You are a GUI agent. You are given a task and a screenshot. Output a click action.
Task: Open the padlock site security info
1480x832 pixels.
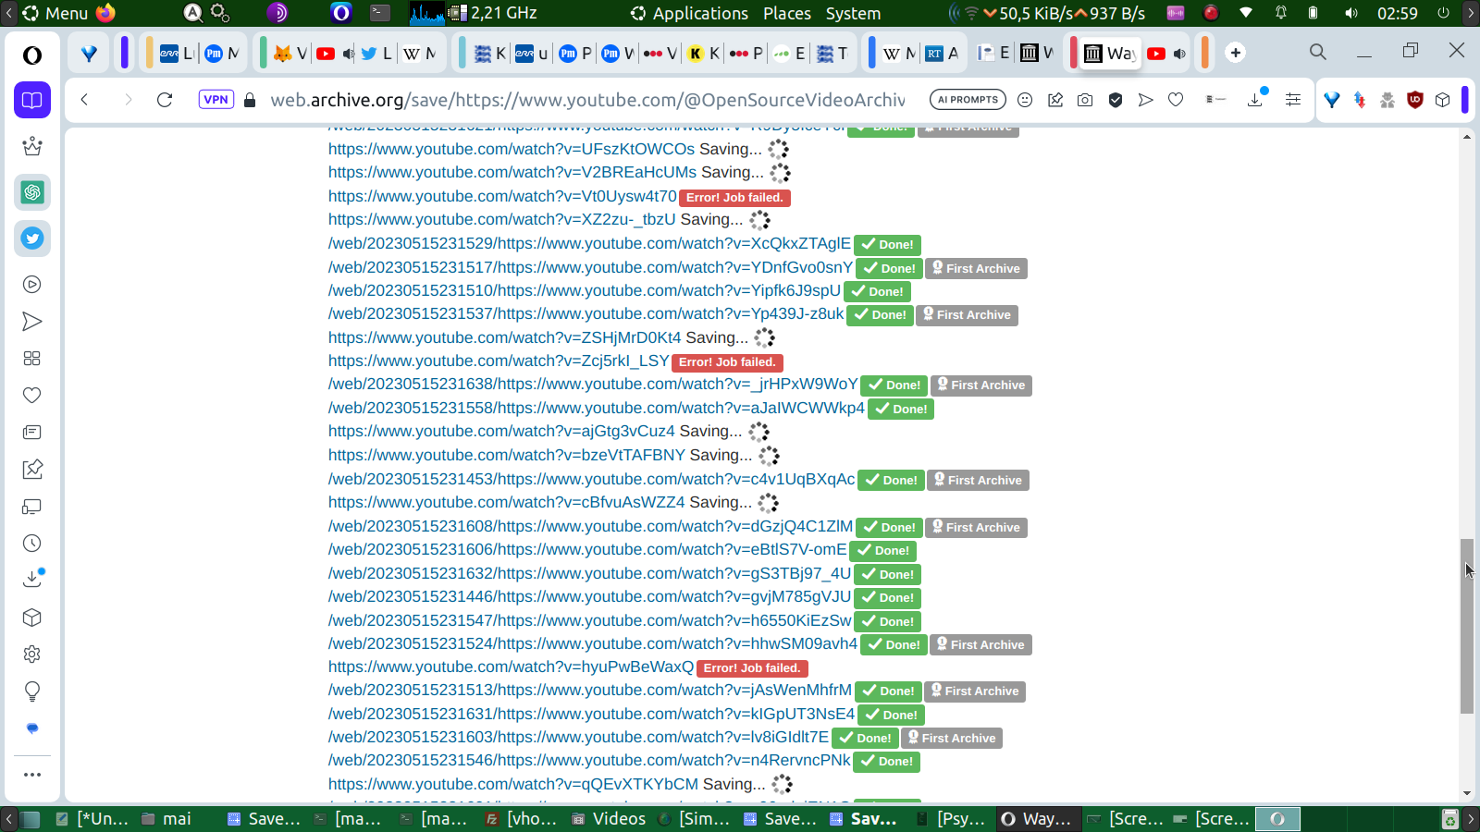[250, 100]
